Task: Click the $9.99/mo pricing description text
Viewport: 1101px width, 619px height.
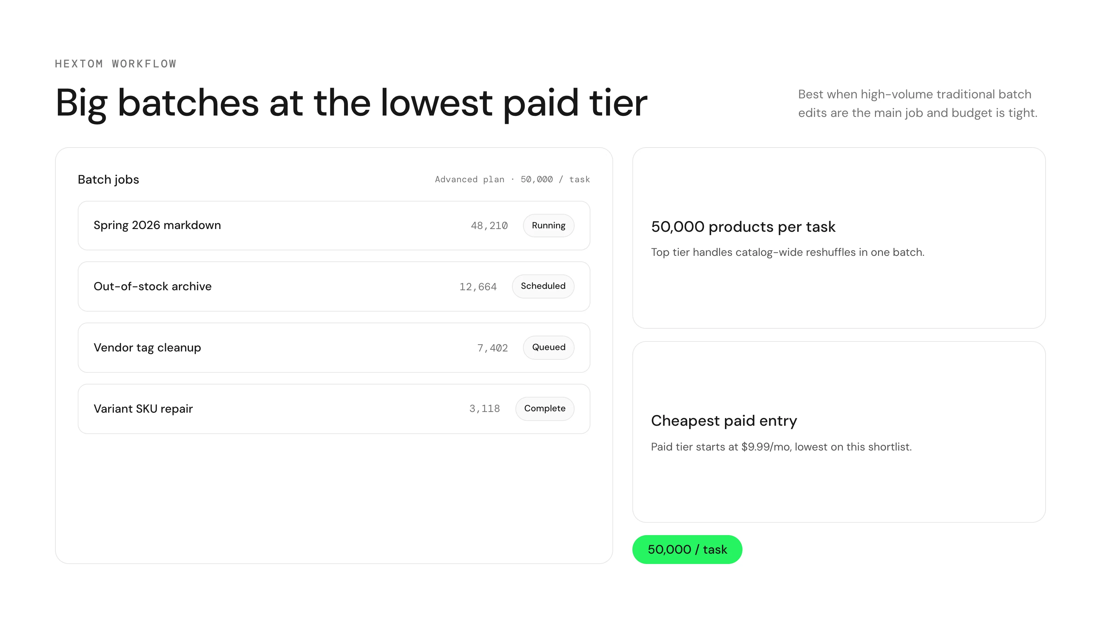Action: (x=781, y=447)
